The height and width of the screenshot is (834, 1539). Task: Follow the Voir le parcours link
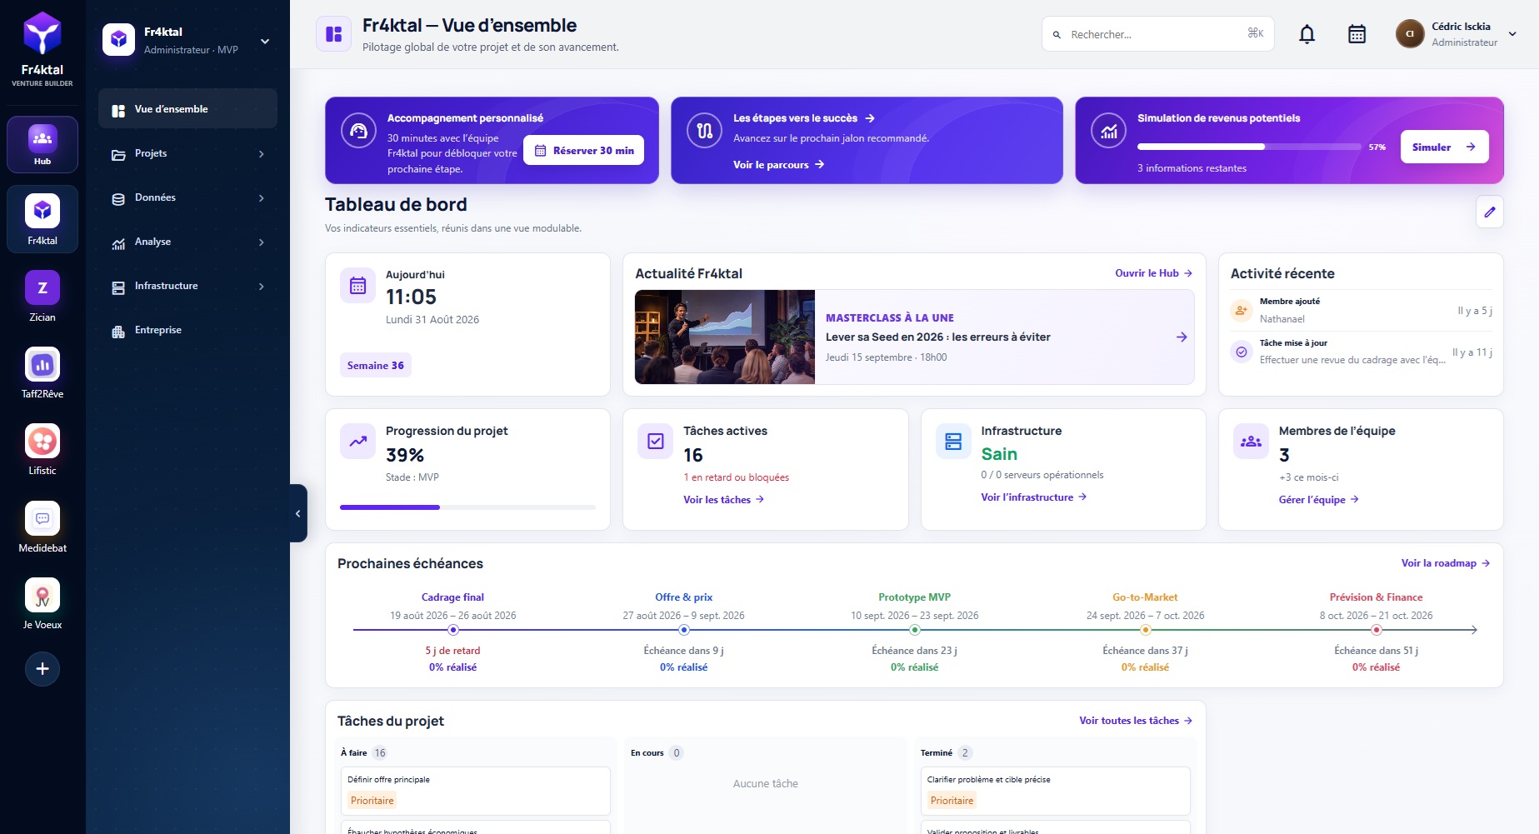778,165
